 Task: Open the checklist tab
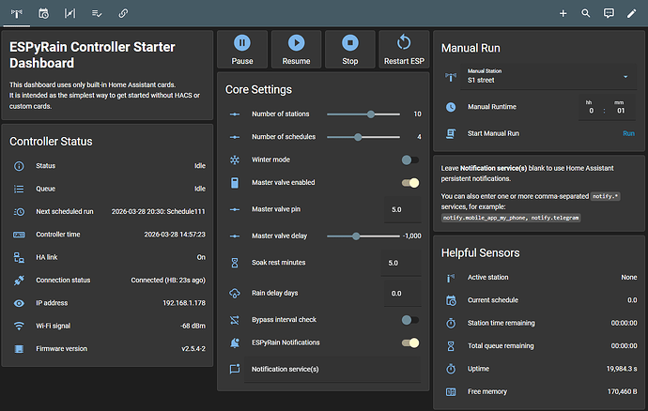pos(97,13)
